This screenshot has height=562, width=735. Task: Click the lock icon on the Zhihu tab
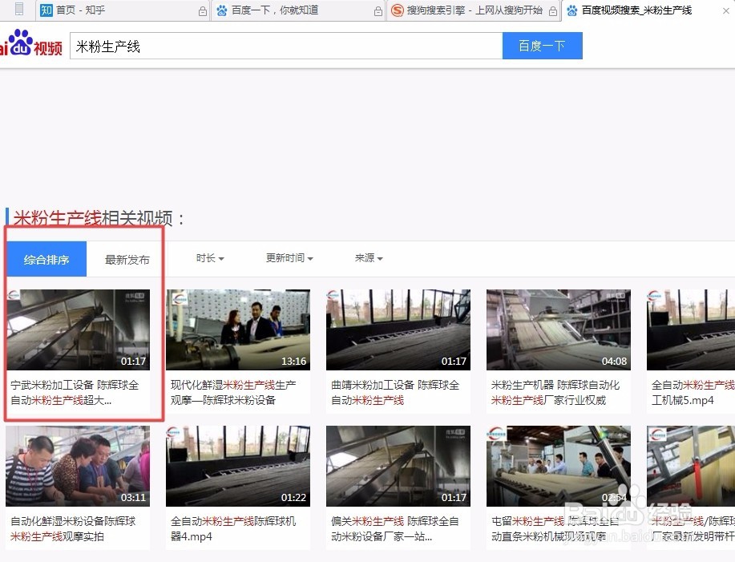click(x=202, y=10)
